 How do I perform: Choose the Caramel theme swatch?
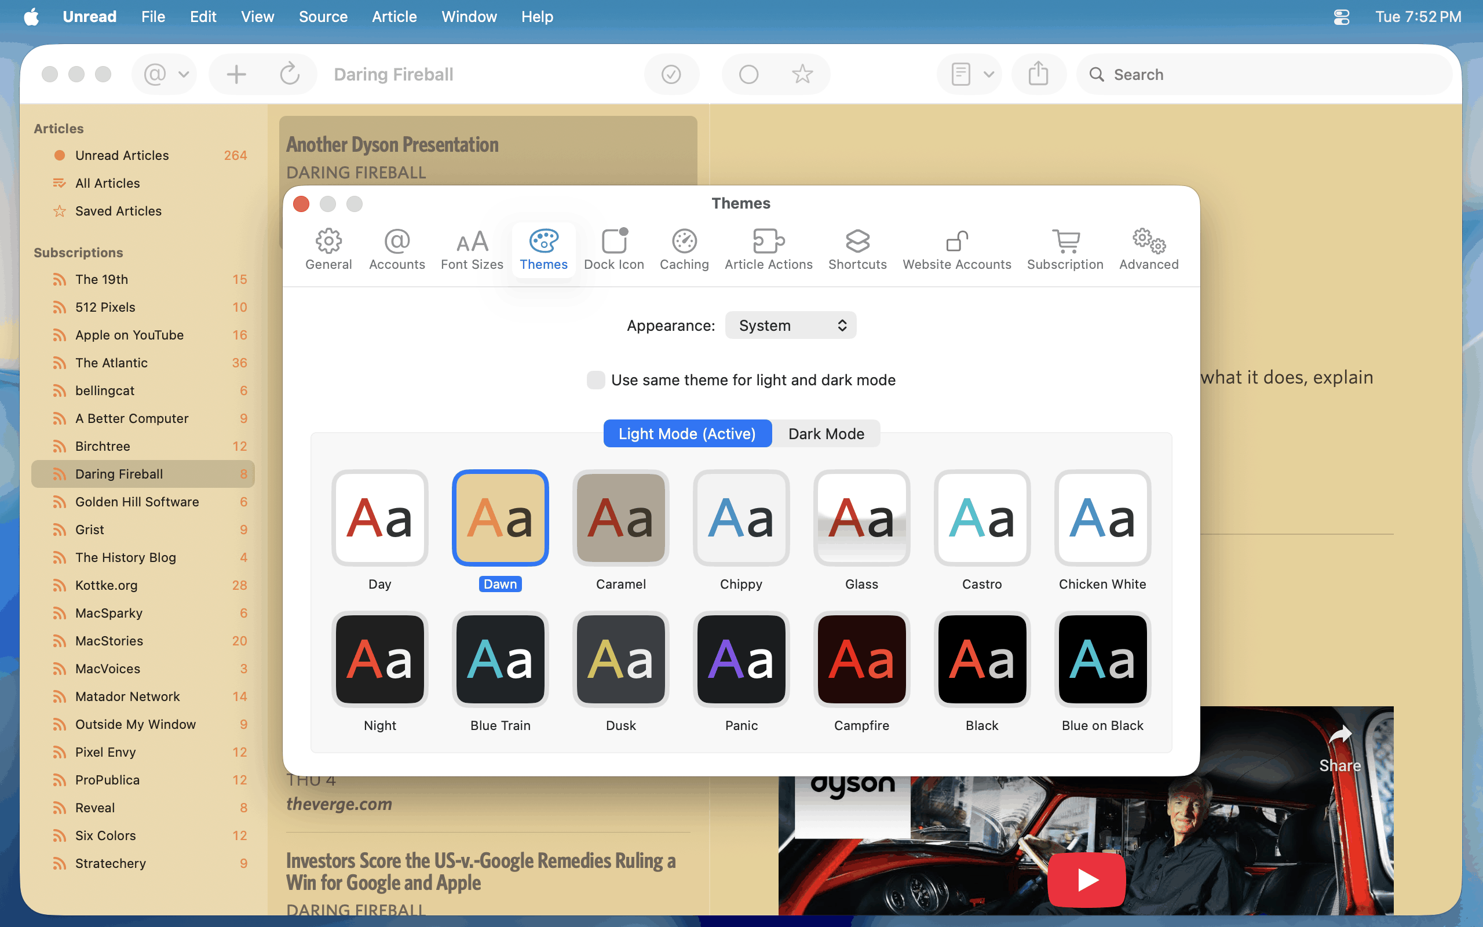[620, 518]
